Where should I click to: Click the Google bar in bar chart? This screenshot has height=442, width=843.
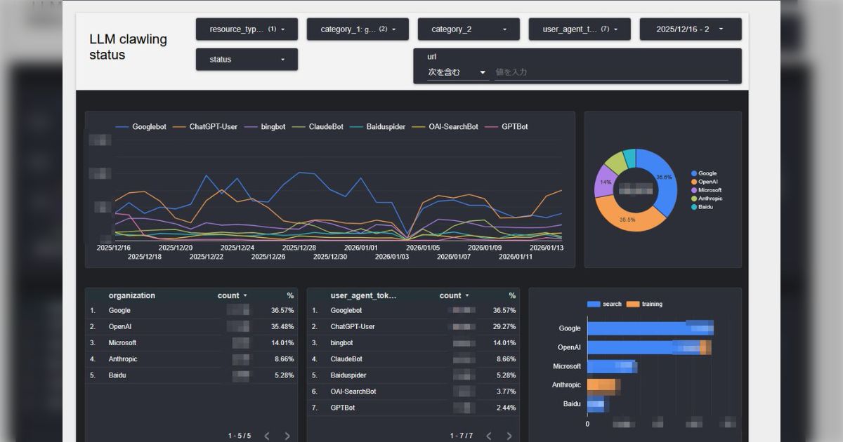point(651,328)
